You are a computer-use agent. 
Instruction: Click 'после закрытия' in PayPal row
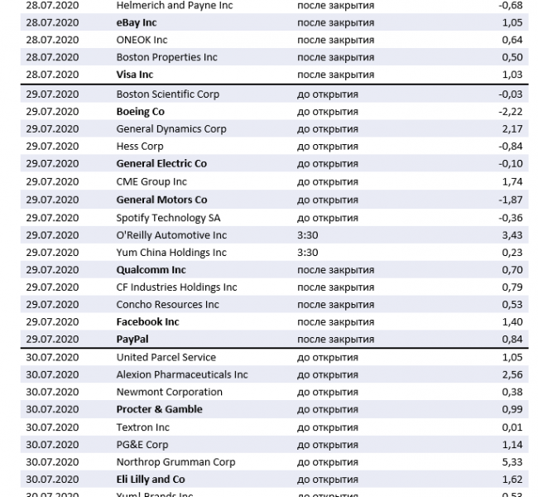click(x=335, y=340)
